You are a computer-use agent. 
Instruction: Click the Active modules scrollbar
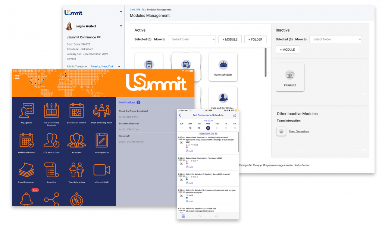click(266, 62)
